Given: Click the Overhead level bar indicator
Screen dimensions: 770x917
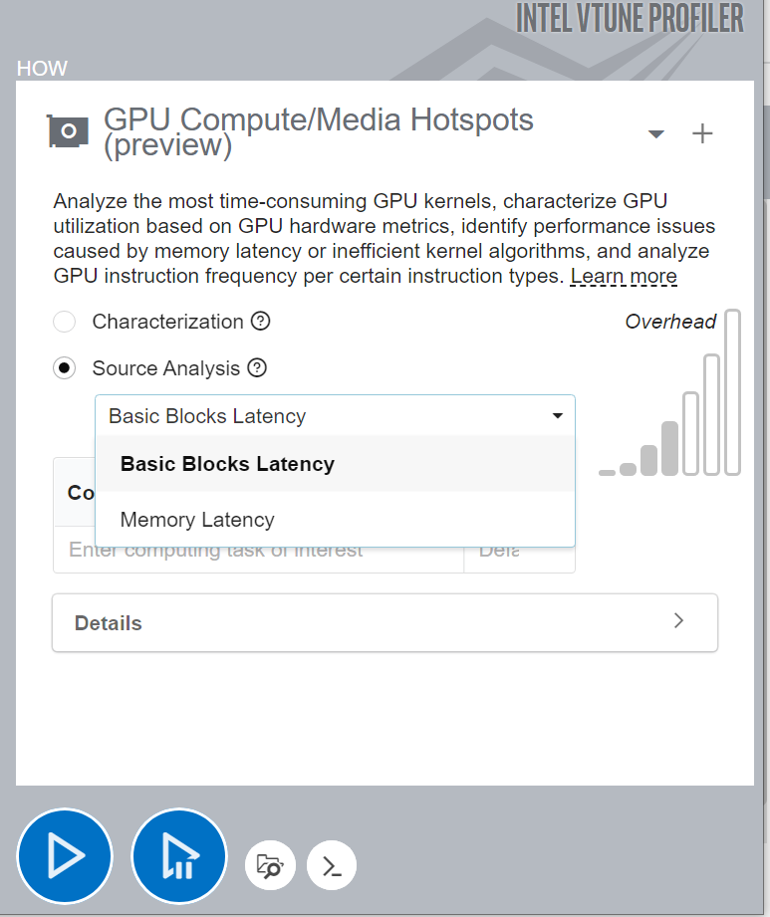Looking at the screenshot, I should tap(670, 449).
